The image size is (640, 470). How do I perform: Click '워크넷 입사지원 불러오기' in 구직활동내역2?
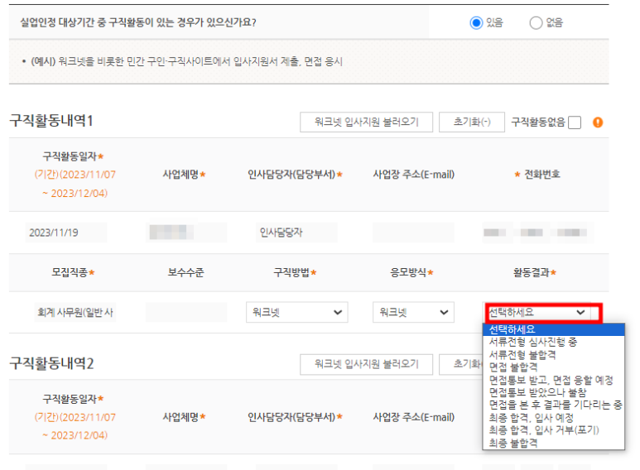pyautogui.click(x=366, y=363)
